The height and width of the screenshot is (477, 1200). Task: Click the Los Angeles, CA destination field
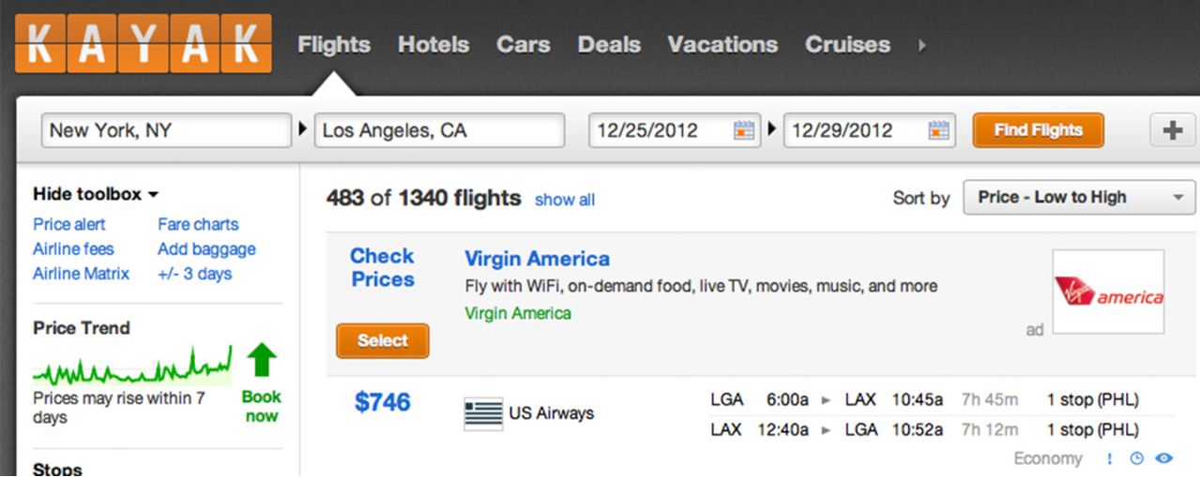[x=439, y=130]
